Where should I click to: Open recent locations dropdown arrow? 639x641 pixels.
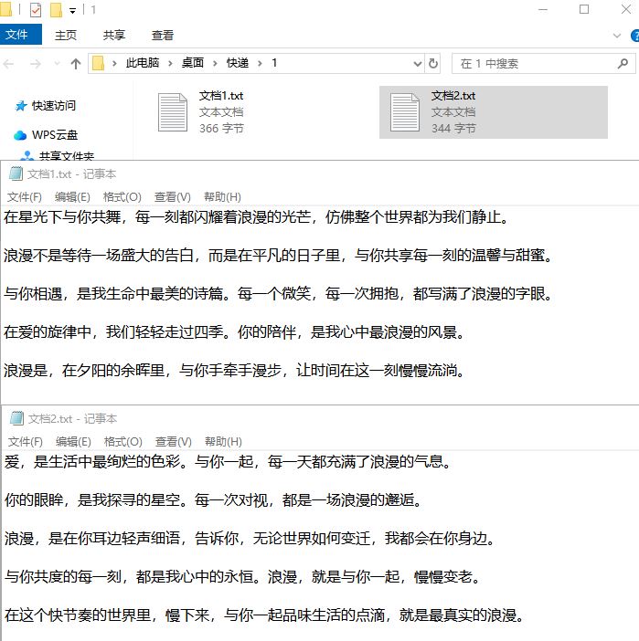(x=57, y=64)
